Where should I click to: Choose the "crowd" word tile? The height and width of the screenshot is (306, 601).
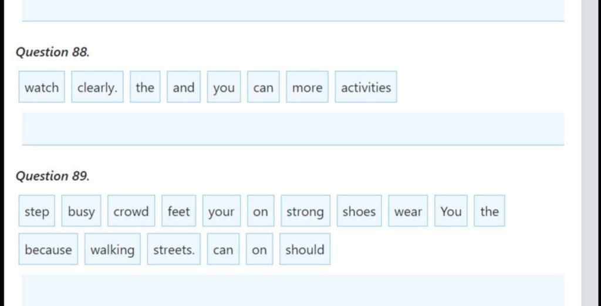pyautogui.click(x=131, y=211)
